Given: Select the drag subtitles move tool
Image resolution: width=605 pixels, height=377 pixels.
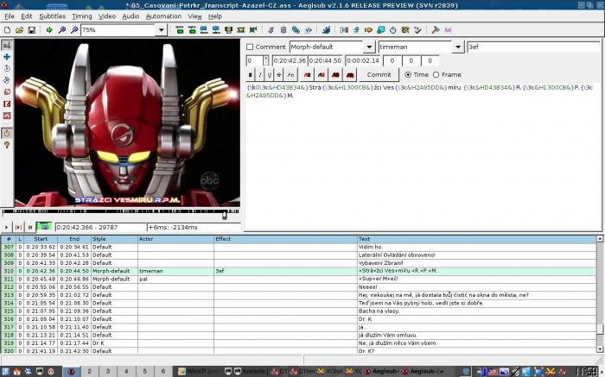Looking at the screenshot, I should pyautogui.click(x=7, y=57).
